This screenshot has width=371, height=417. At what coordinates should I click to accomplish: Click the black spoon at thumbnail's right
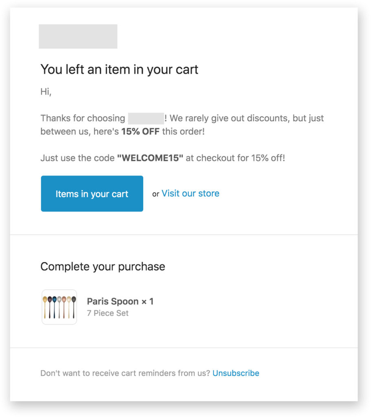click(x=74, y=300)
